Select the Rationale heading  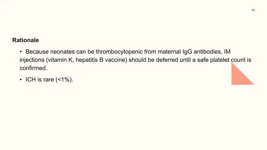coord(26,40)
